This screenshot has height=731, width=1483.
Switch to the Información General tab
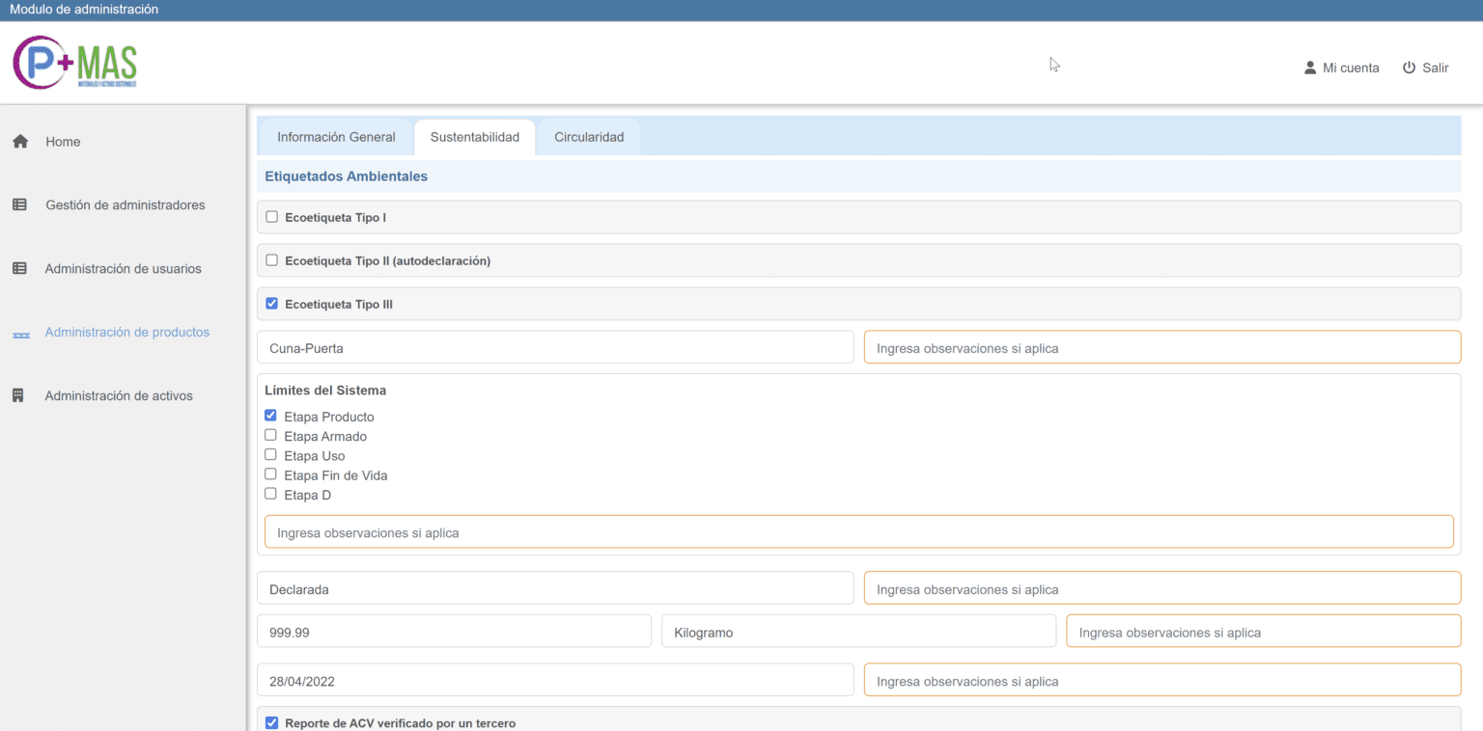(336, 137)
